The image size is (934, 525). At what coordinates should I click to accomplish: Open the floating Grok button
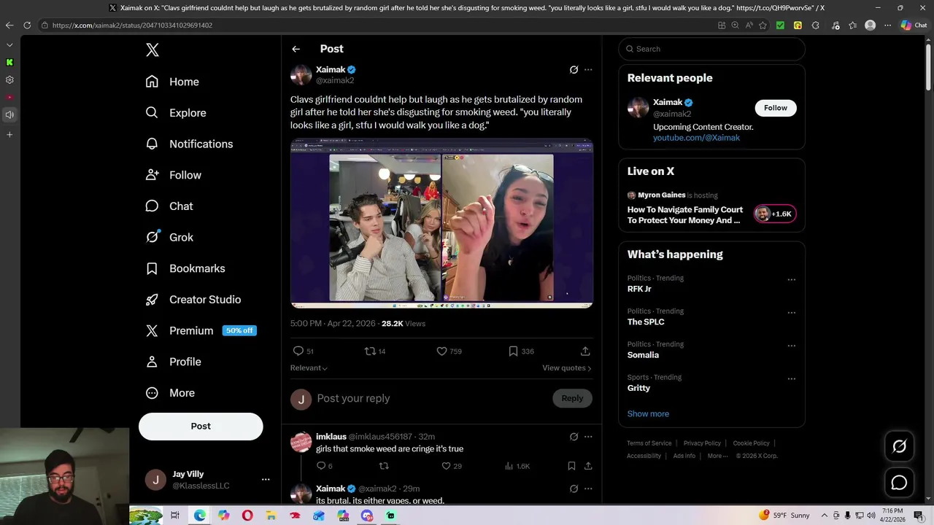[899, 446]
